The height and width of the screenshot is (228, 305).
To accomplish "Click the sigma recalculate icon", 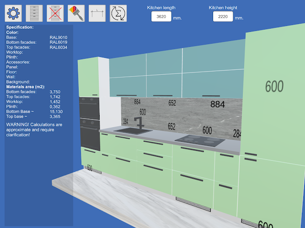I will click(118, 14).
